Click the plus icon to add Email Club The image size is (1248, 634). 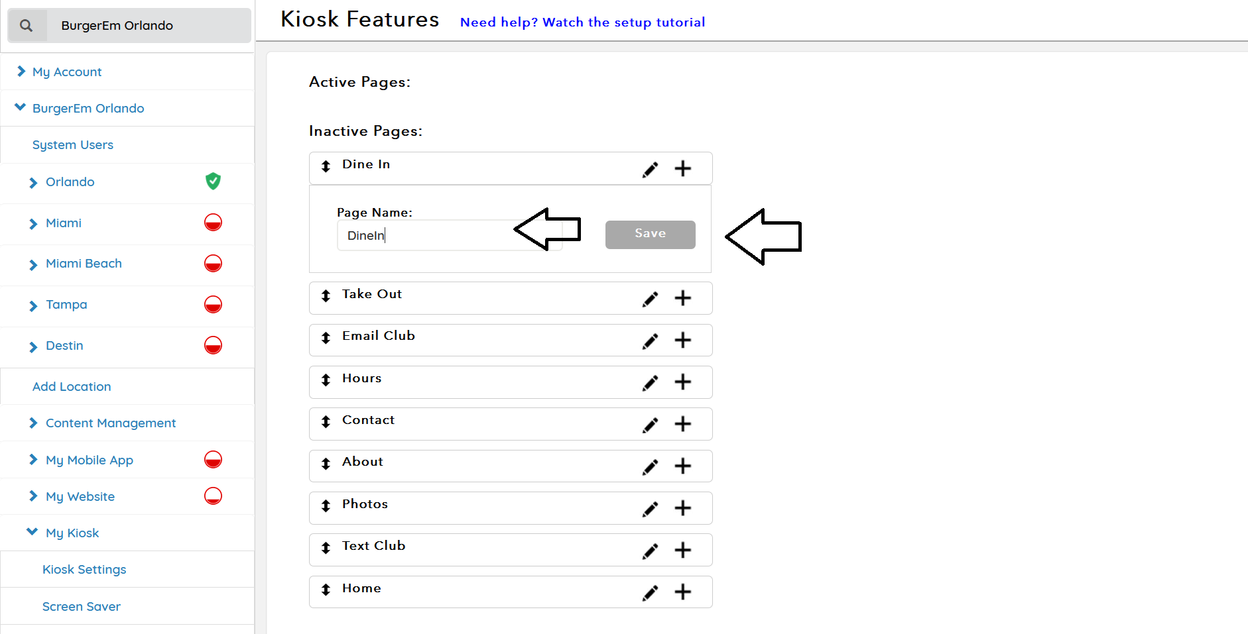pyautogui.click(x=682, y=341)
